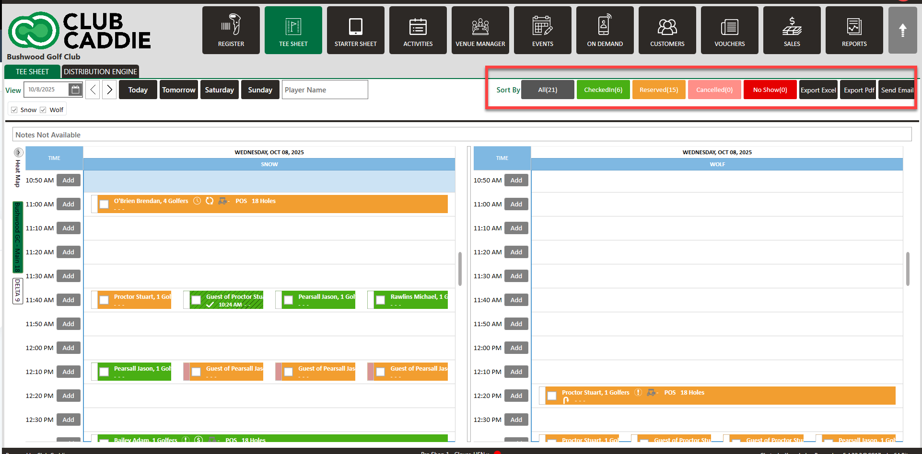Open the Venue Manager module
The image size is (922, 454).
tap(480, 30)
